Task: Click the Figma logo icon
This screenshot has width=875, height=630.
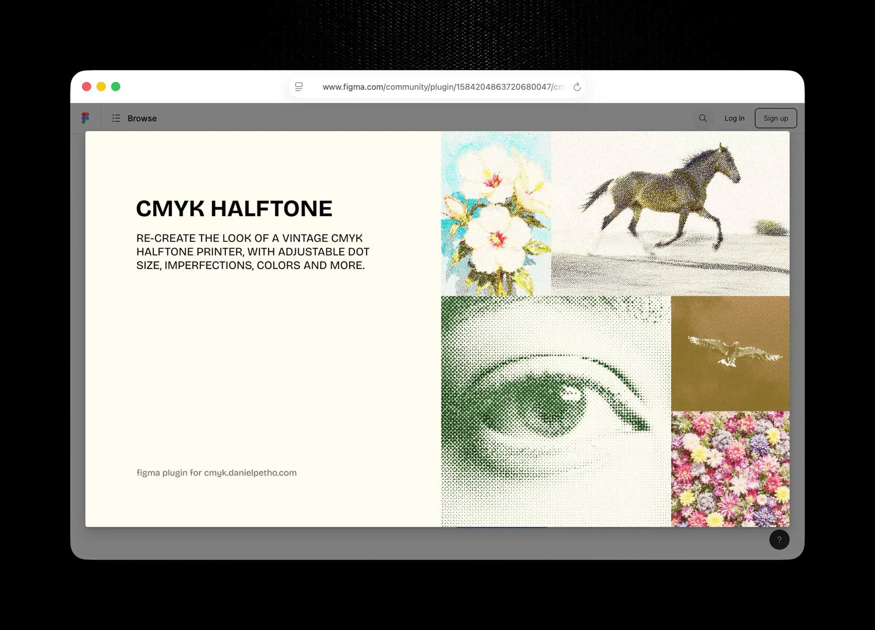Action: (x=85, y=118)
